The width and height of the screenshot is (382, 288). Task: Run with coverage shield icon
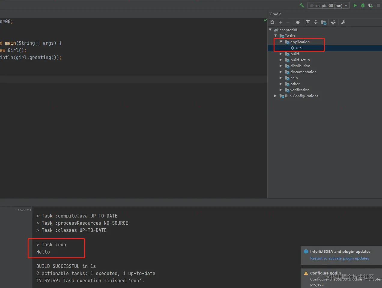point(371,5)
